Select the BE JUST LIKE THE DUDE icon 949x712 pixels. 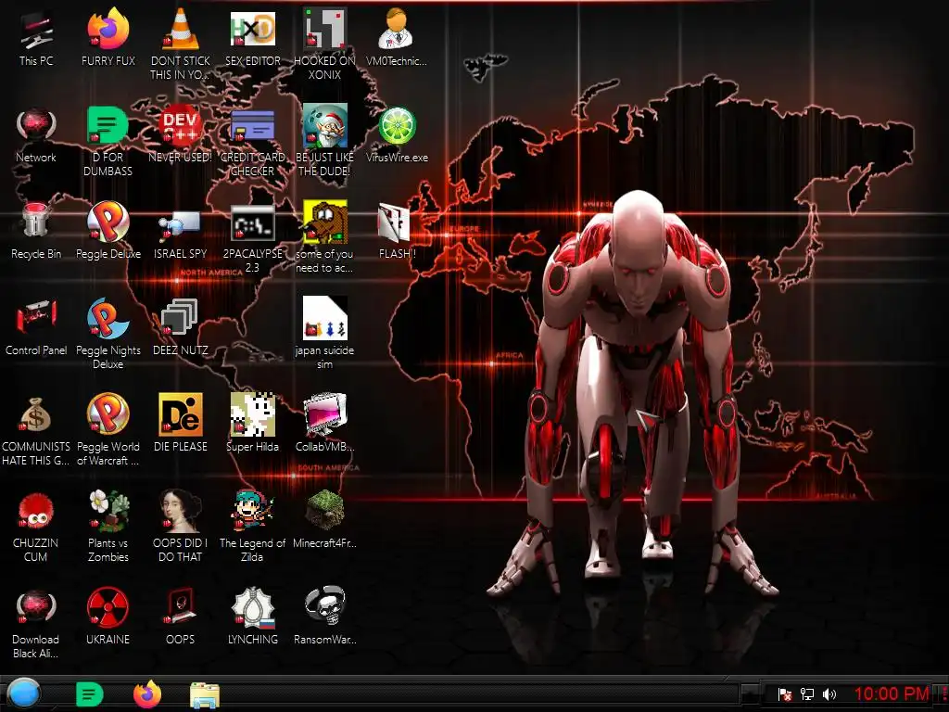324,125
